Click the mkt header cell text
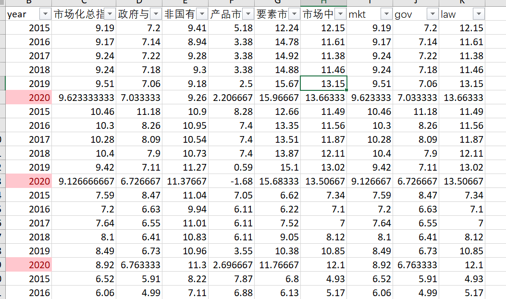 357,14
